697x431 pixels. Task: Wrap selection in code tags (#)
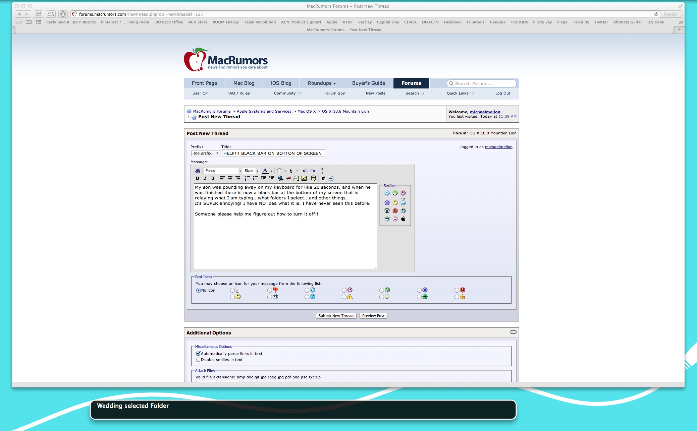click(323, 178)
